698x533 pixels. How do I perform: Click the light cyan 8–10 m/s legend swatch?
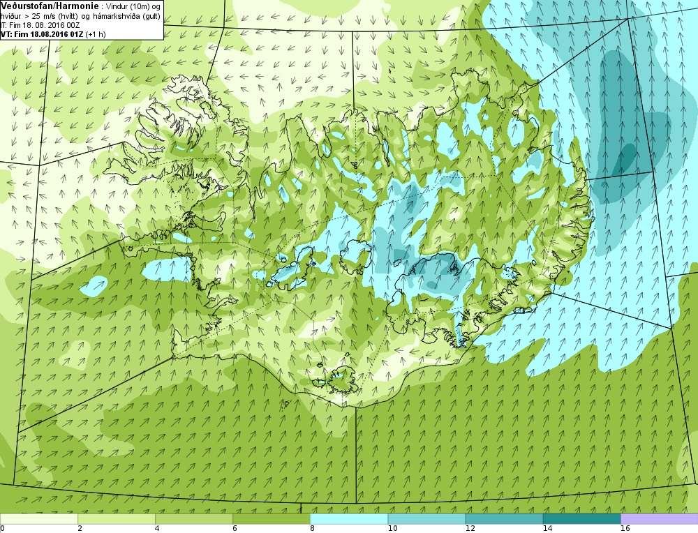[x=349, y=519]
